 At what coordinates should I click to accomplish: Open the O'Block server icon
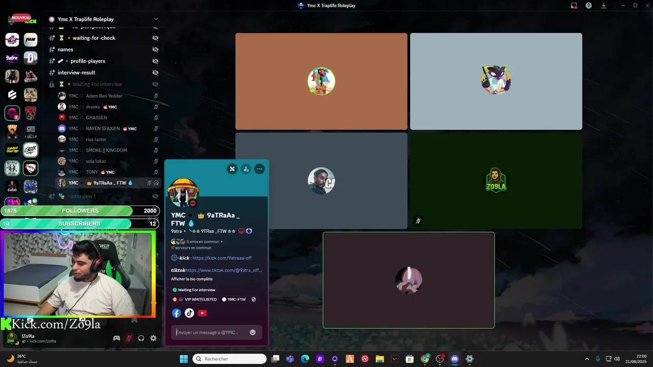pyautogui.click(x=31, y=150)
